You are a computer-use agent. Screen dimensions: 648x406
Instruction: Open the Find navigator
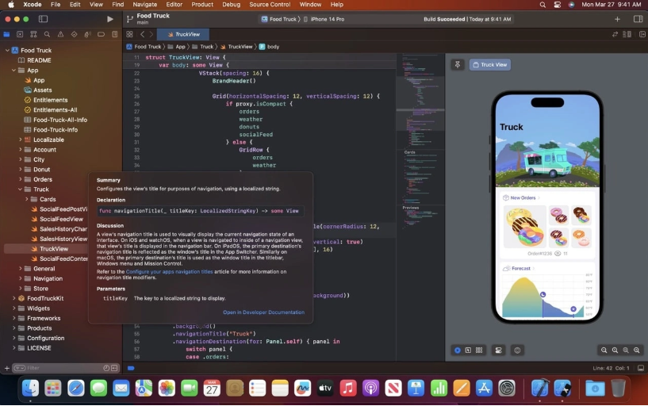pyautogui.click(x=47, y=34)
